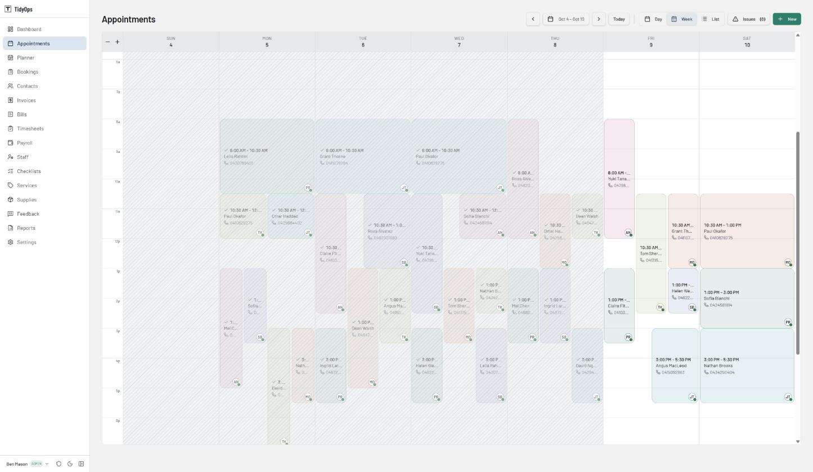The image size is (813, 472).
Task: Create a New appointment
Action: (x=787, y=19)
